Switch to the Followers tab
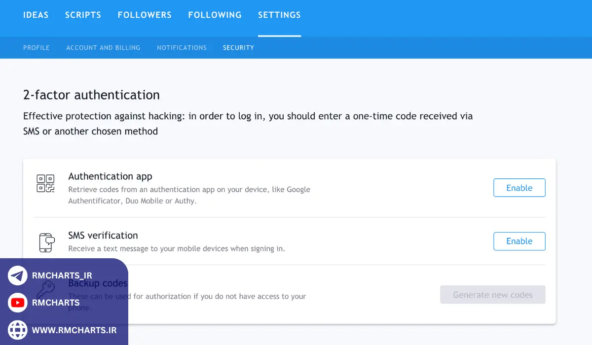 click(145, 15)
